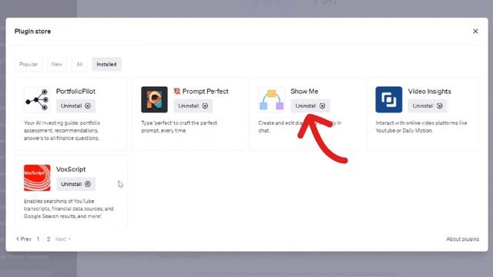Click the Video Insights plugin title

(x=430, y=92)
